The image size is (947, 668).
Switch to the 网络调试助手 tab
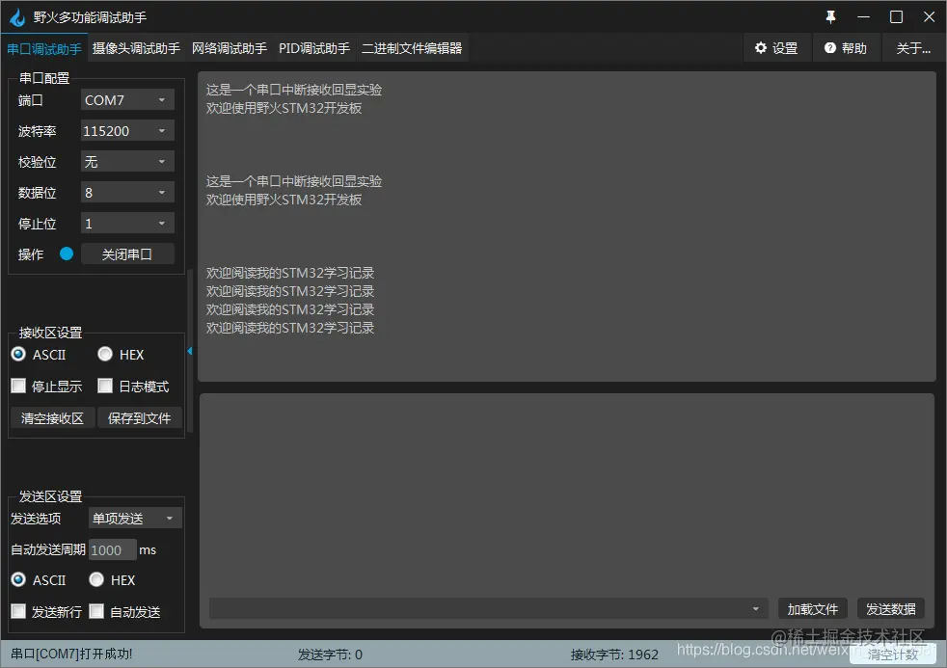click(x=230, y=47)
